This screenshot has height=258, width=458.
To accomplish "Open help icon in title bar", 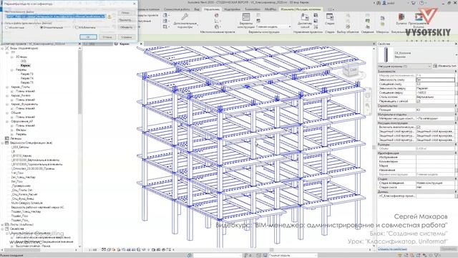I will point(422,3).
